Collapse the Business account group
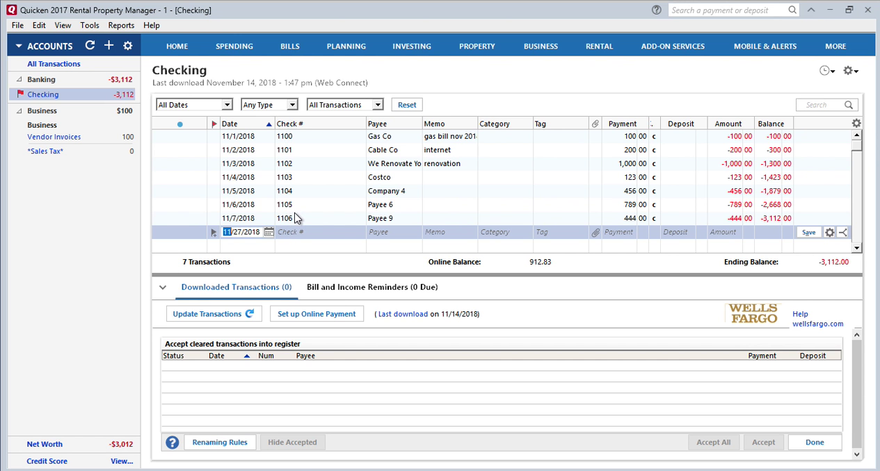The width and height of the screenshot is (880, 471). (19, 111)
